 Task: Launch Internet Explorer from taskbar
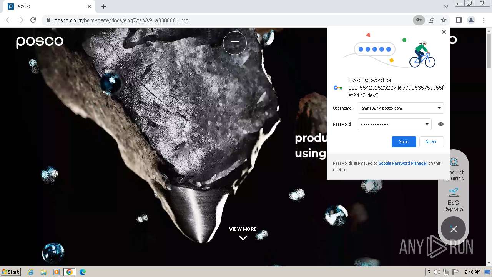click(x=30, y=272)
